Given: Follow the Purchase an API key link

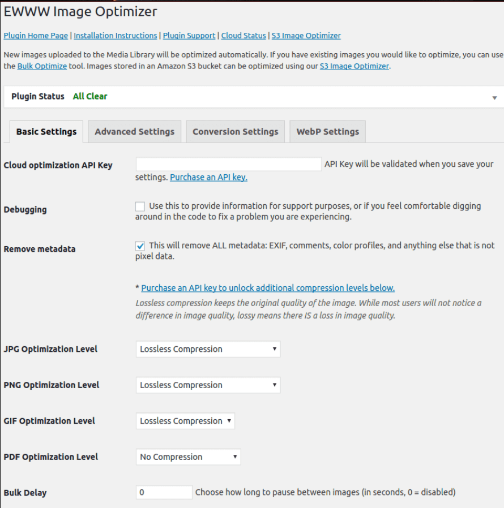Looking at the screenshot, I should (x=208, y=177).
